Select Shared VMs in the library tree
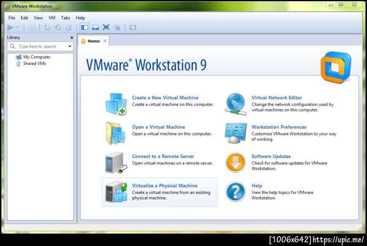 [x=34, y=64]
